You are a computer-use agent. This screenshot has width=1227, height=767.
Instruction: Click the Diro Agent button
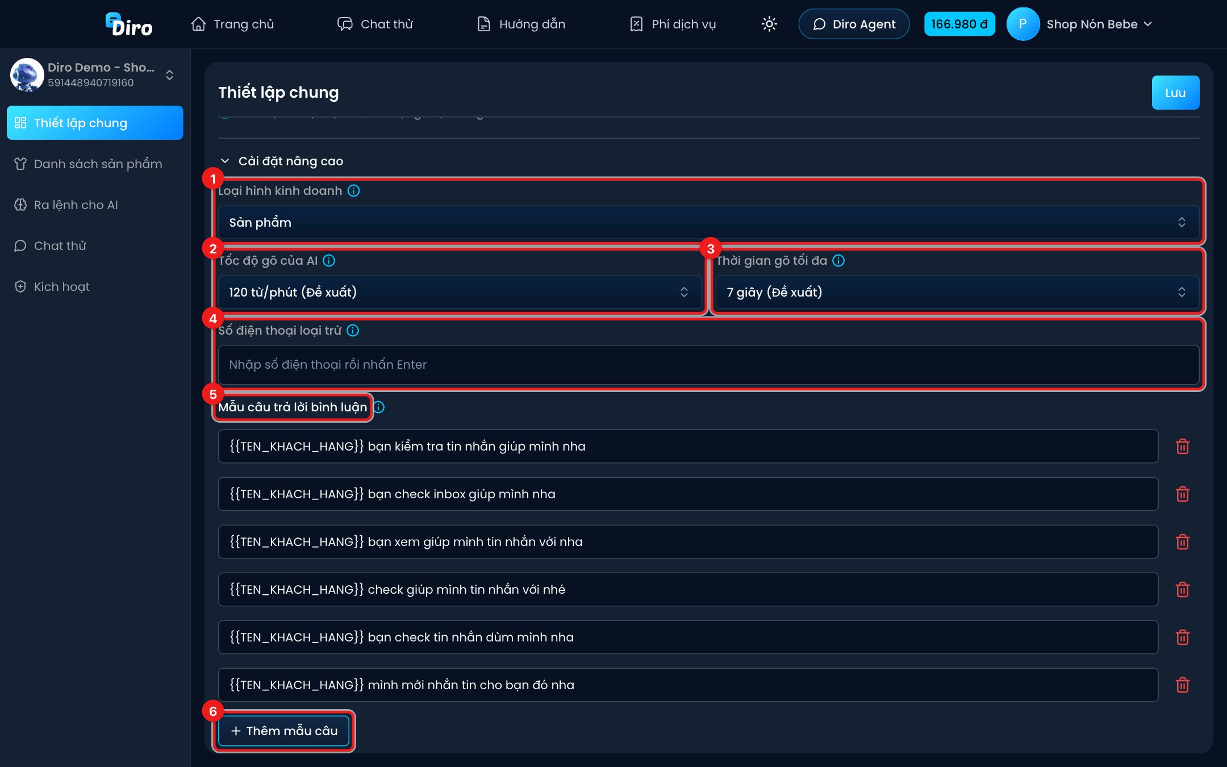pyautogui.click(x=854, y=24)
